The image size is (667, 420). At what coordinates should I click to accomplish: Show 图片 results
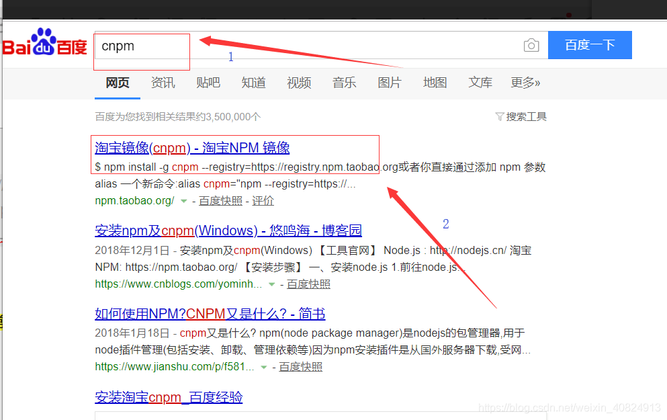(390, 83)
